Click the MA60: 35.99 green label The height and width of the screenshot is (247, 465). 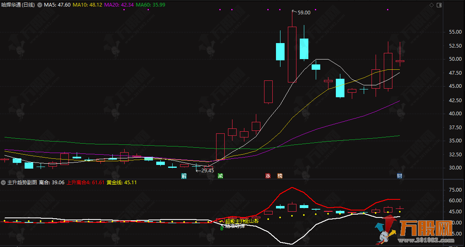pyautogui.click(x=150, y=5)
